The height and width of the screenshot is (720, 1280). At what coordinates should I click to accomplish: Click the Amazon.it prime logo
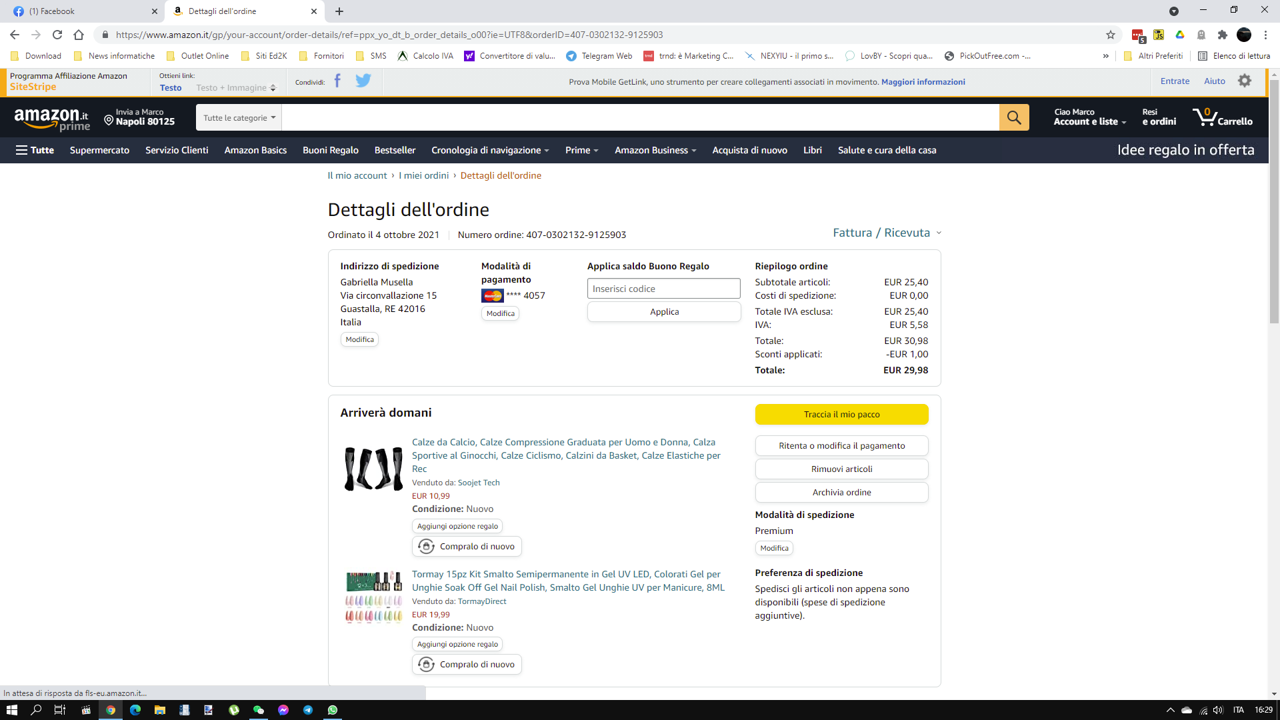click(x=52, y=119)
